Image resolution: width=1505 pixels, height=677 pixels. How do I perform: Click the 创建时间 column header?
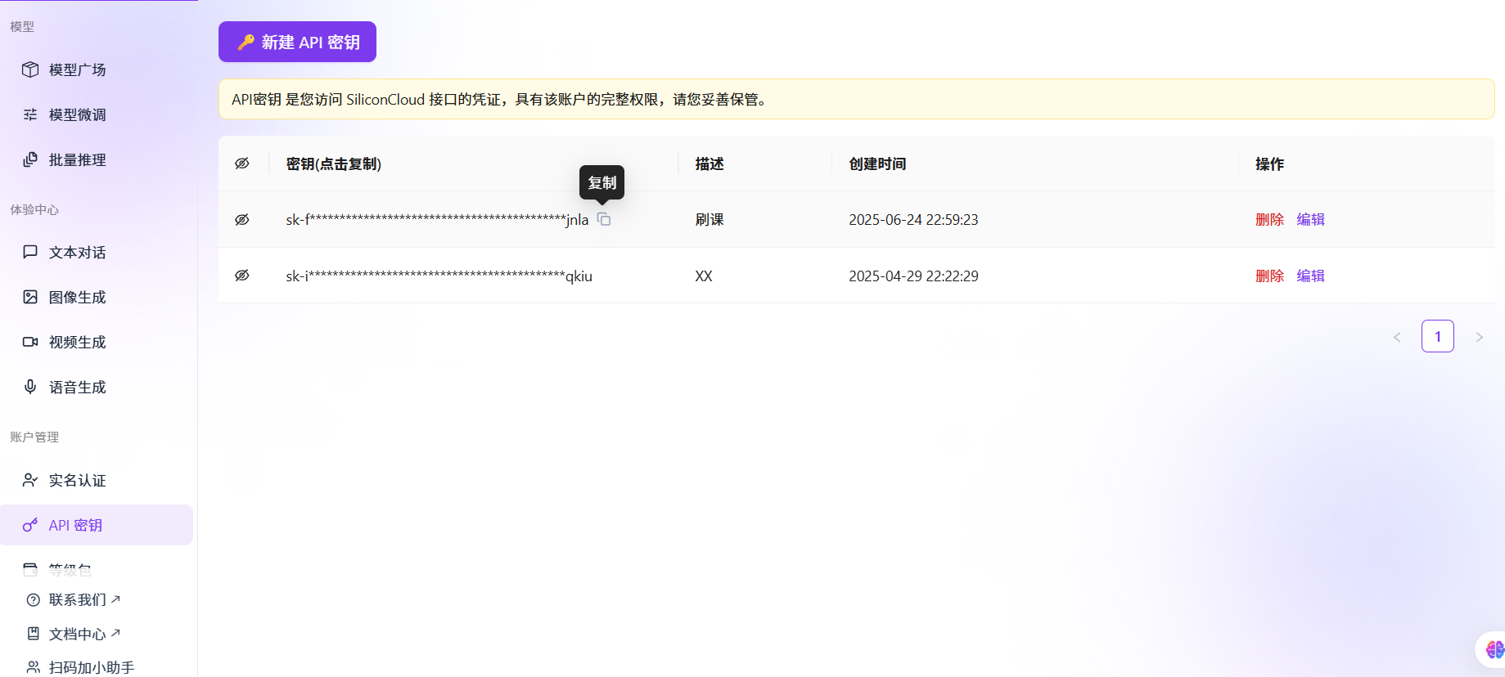[877, 164]
